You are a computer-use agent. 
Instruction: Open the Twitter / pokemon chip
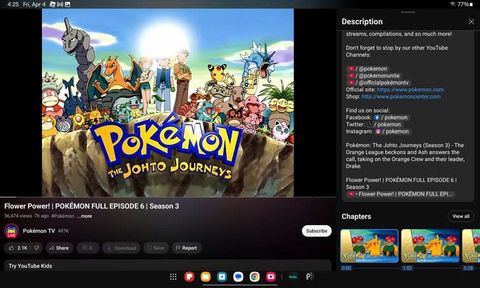(385, 125)
